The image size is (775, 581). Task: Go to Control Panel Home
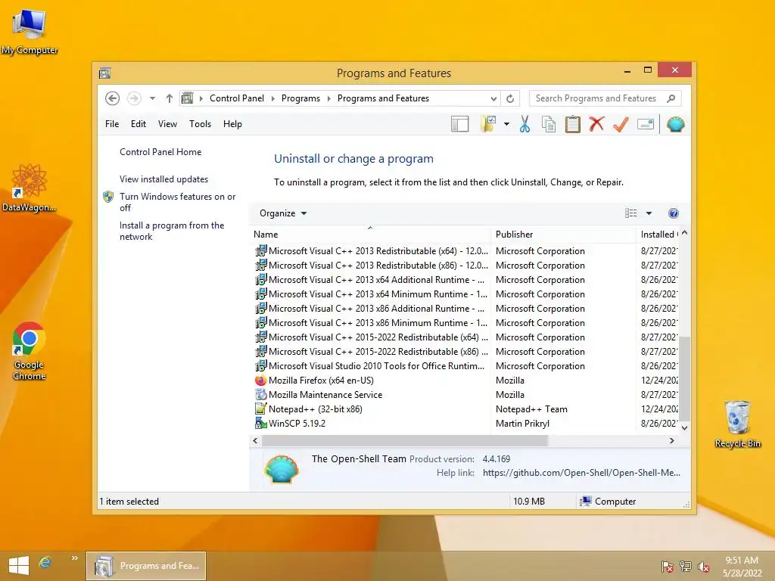click(x=160, y=152)
